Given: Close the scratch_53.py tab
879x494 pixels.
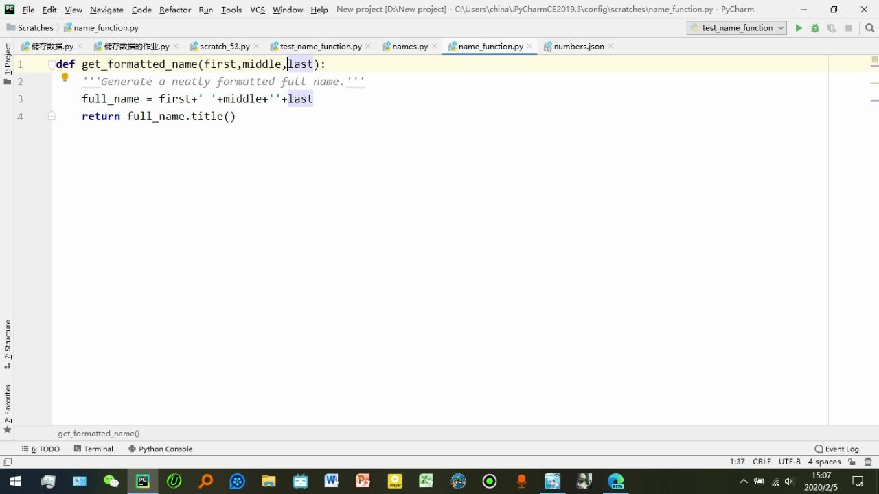Looking at the screenshot, I should pos(255,46).
